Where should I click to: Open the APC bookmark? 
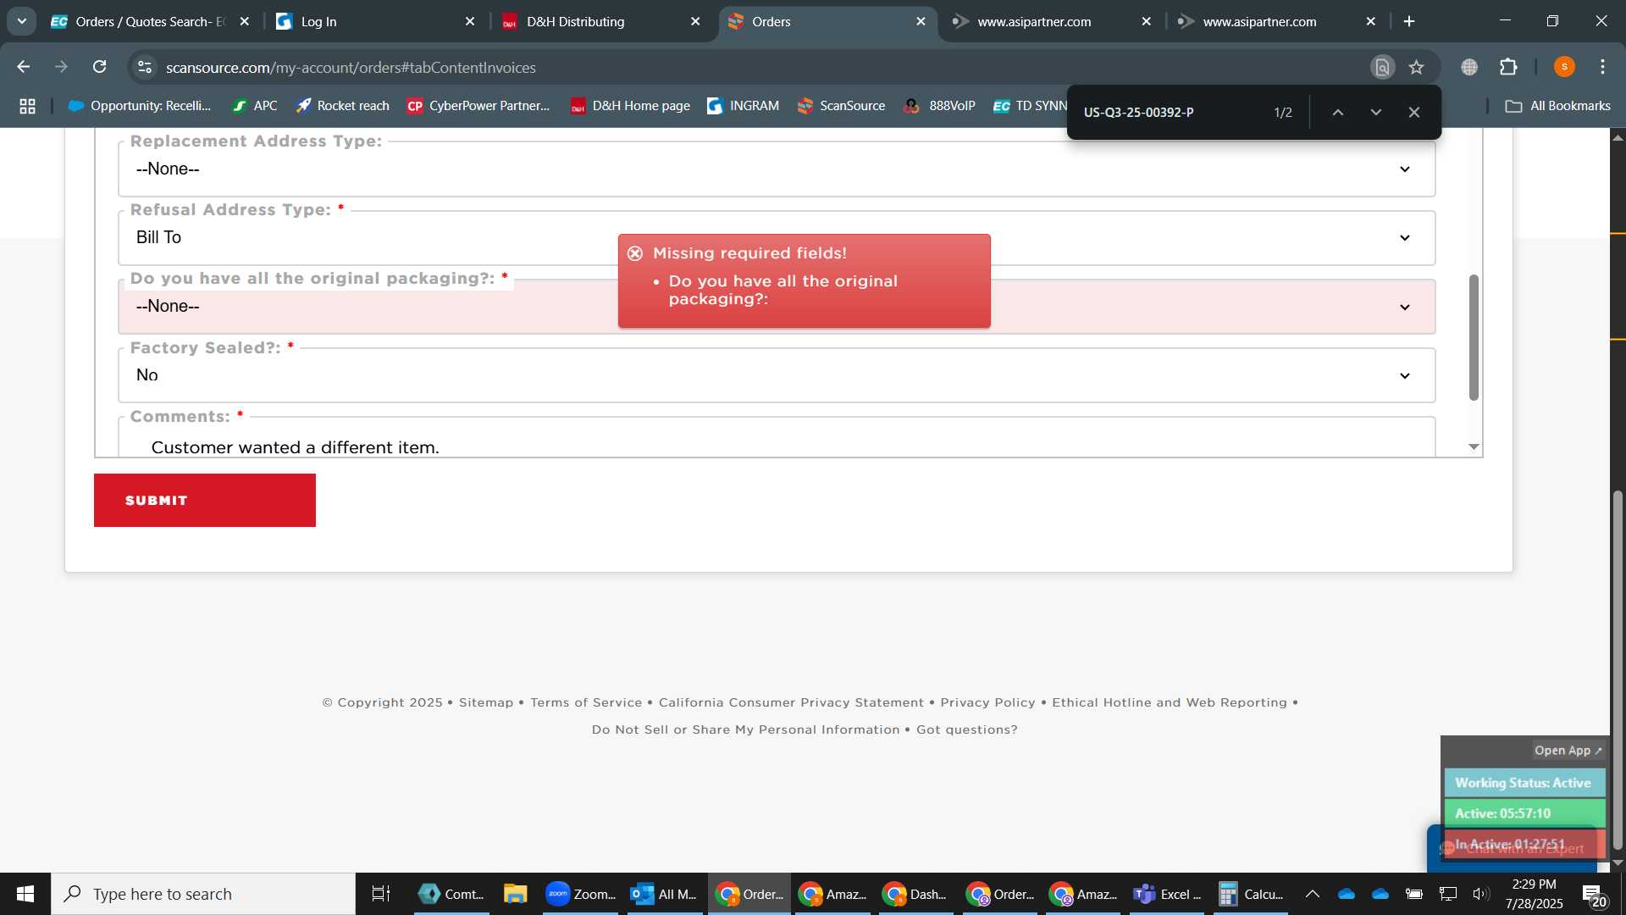(255, 106)
